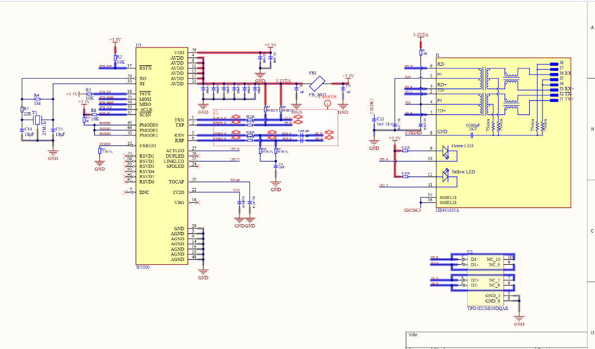Click the NC_10 pin label on U2

(x=493, y=260)
